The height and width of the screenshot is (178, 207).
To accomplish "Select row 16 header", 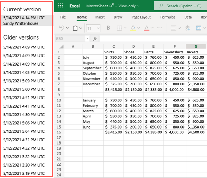I will click(59, 132).
